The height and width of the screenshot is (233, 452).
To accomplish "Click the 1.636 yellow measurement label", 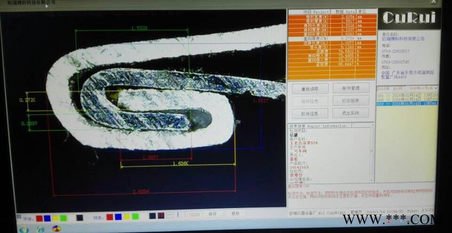I will (x=180, y=163).
